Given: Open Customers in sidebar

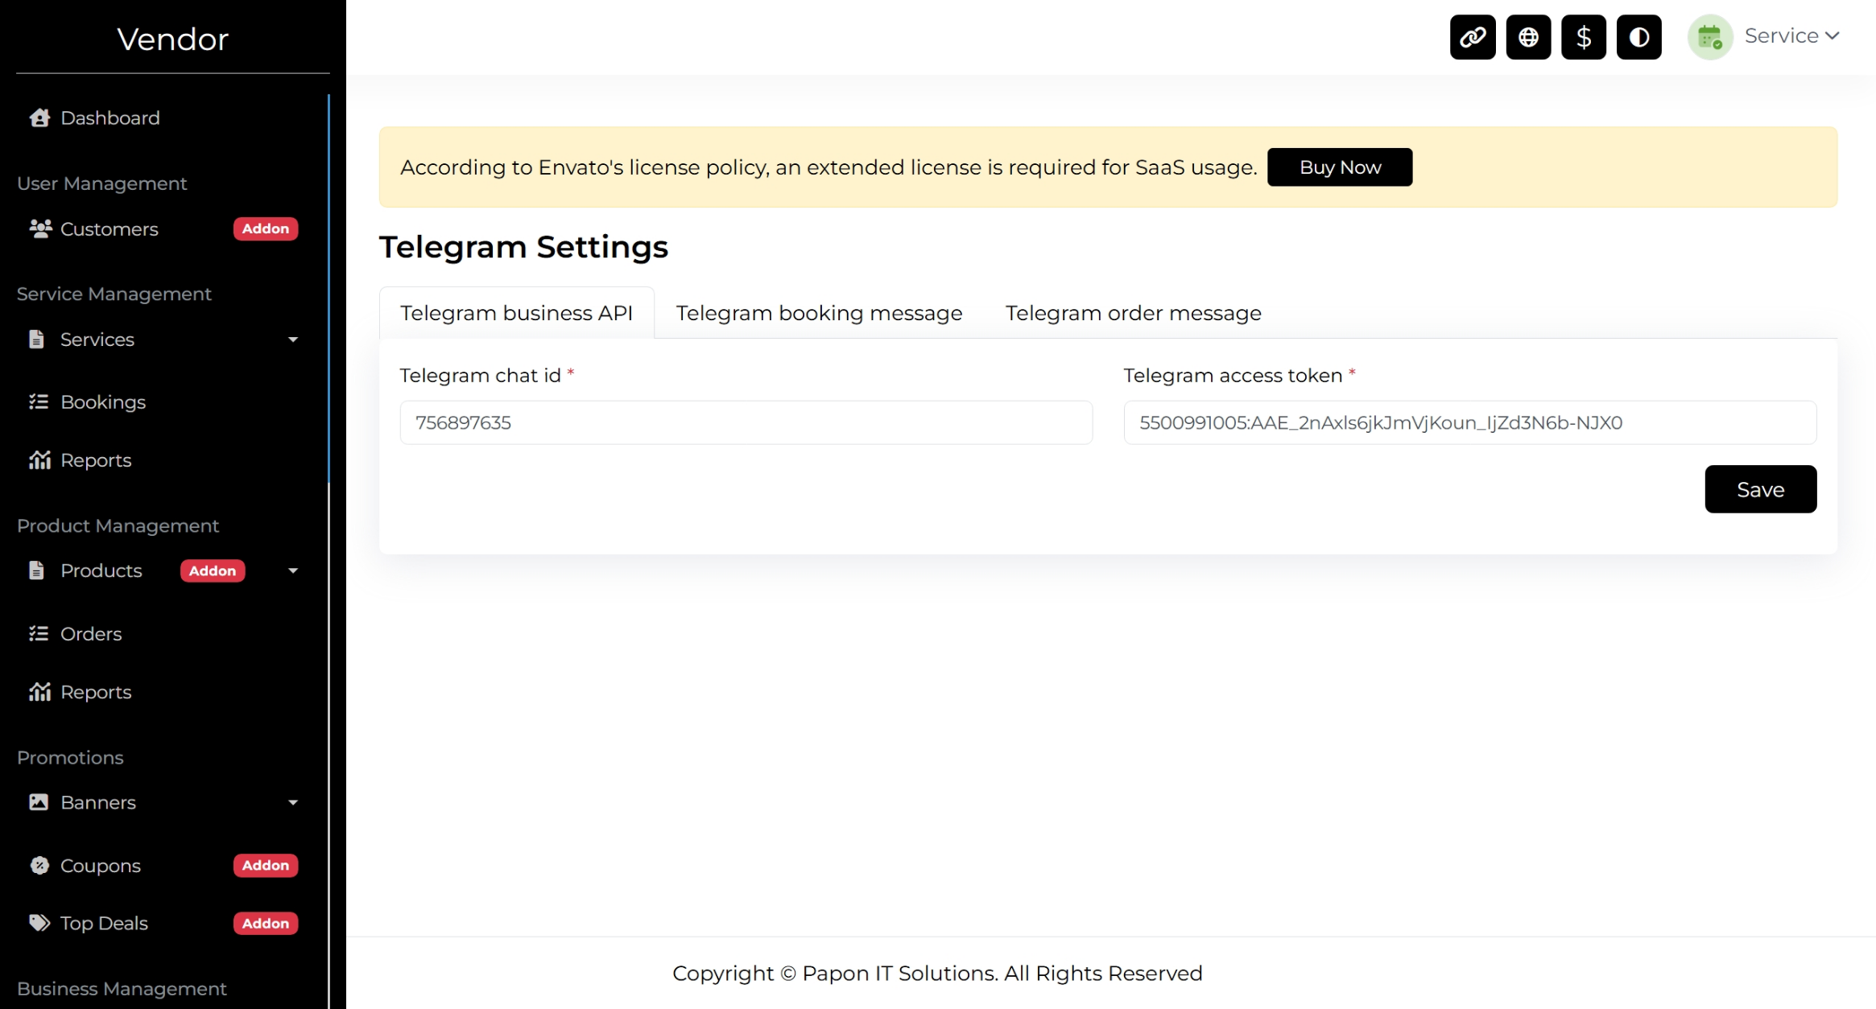Looking at the screenshot, I should point(109,229).
